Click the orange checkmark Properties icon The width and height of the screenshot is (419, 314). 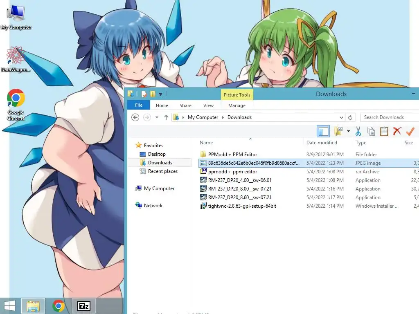point(410,131)
